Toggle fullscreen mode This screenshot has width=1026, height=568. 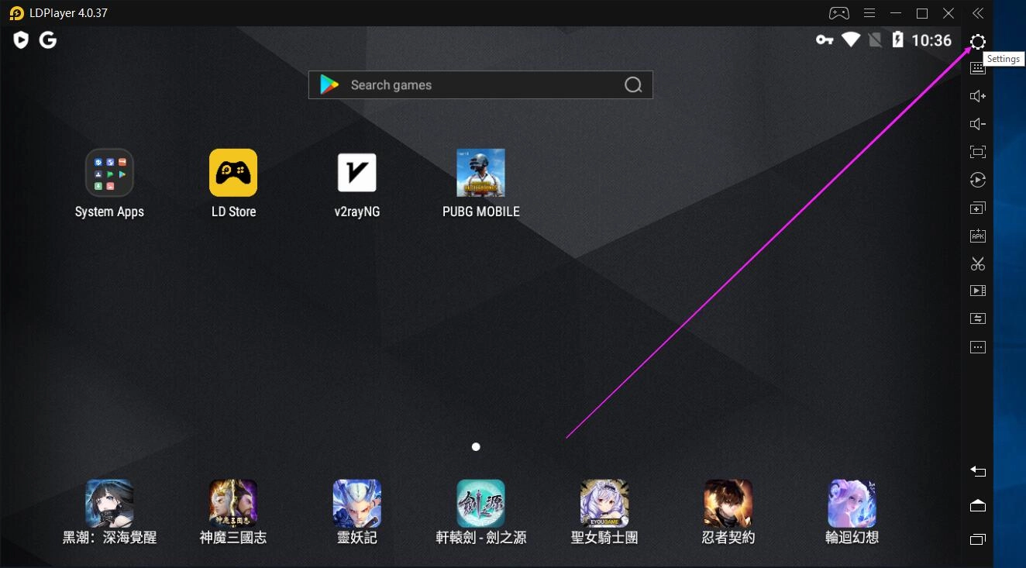pyautogui.click(x=977, y=151)
